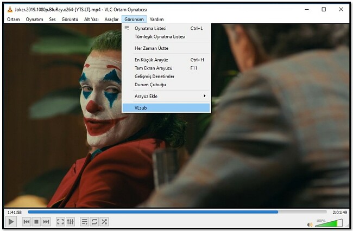Stop playback with the stop button
Image resolution: width=353 pixels, height=231 pixels.
tap(36, 222)
